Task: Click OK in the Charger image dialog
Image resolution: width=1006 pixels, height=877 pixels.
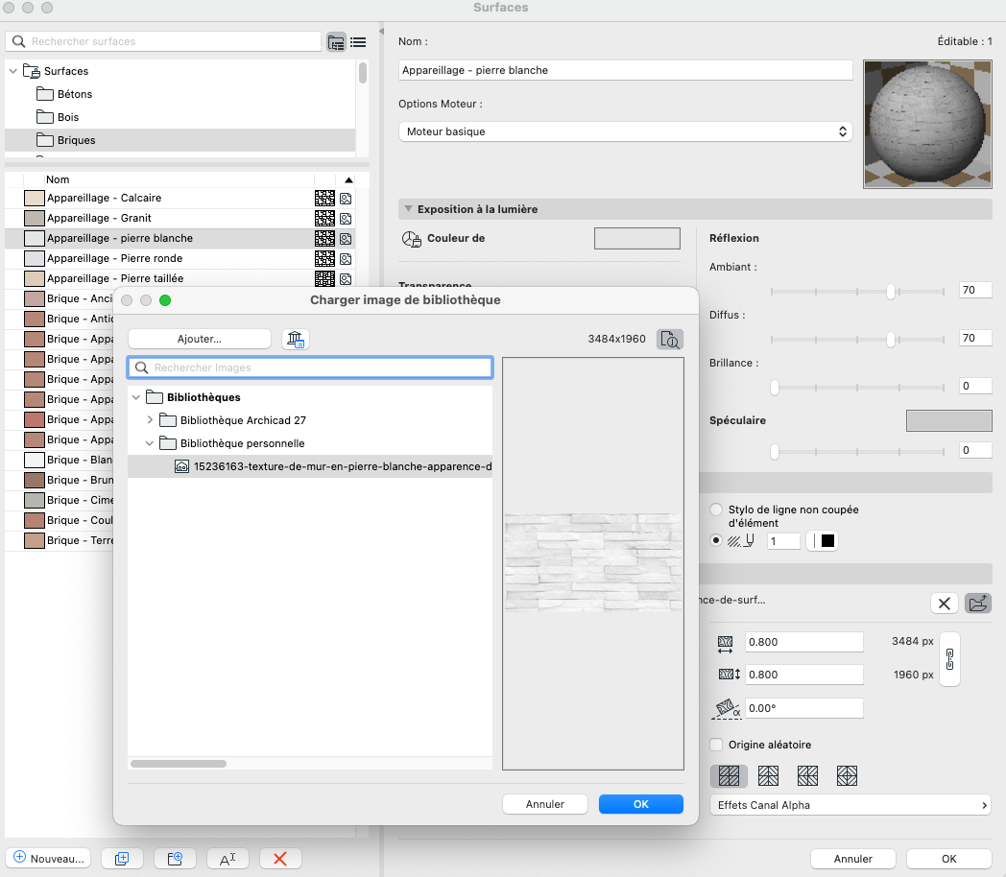Action: point(641,804)
